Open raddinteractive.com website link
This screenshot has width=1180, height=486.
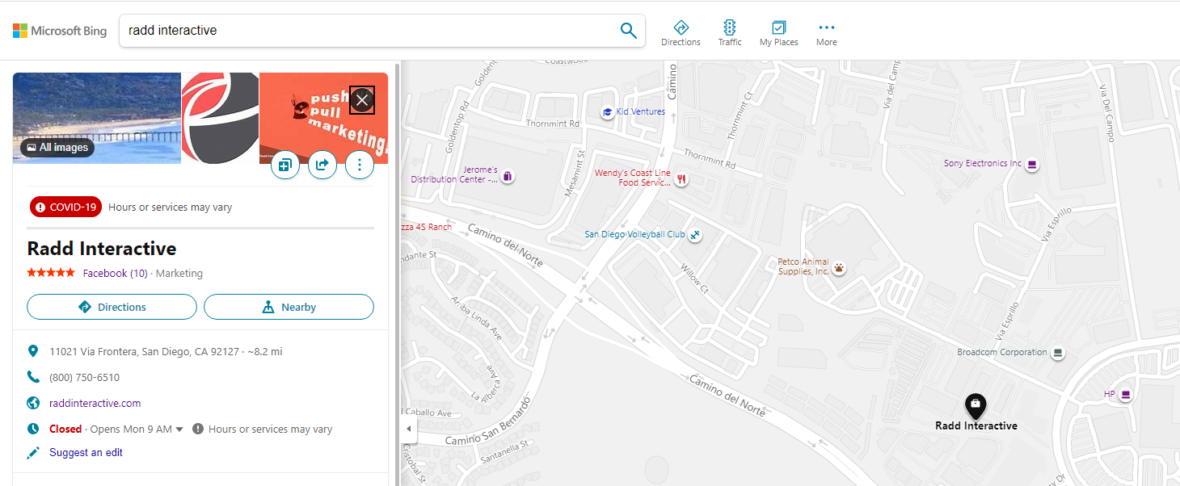pos(95,403)
